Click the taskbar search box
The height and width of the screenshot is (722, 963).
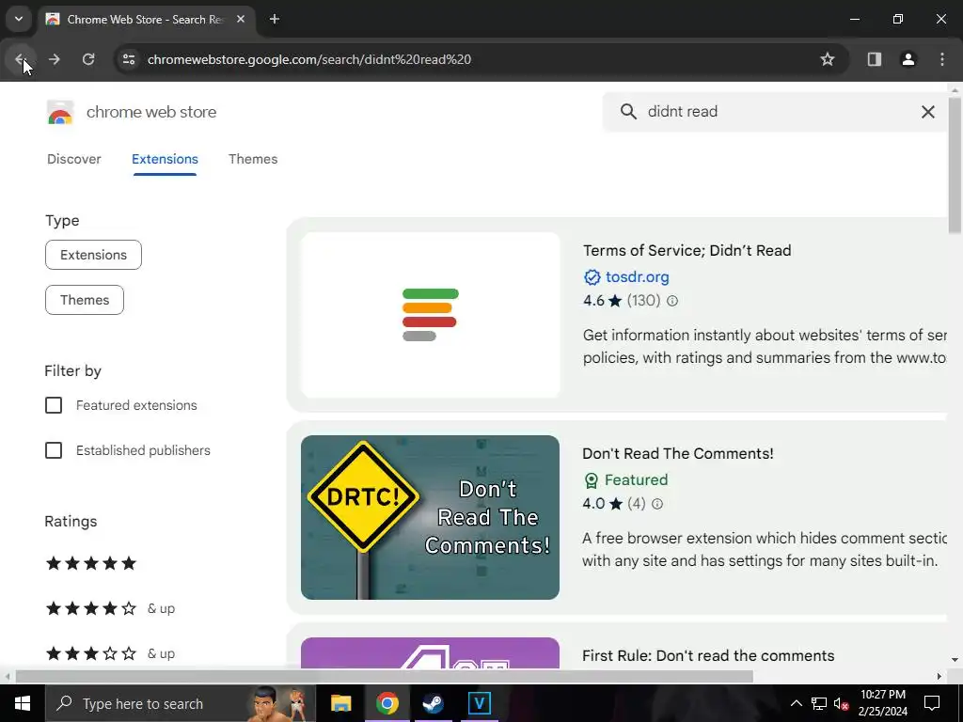tap(180, 703)
